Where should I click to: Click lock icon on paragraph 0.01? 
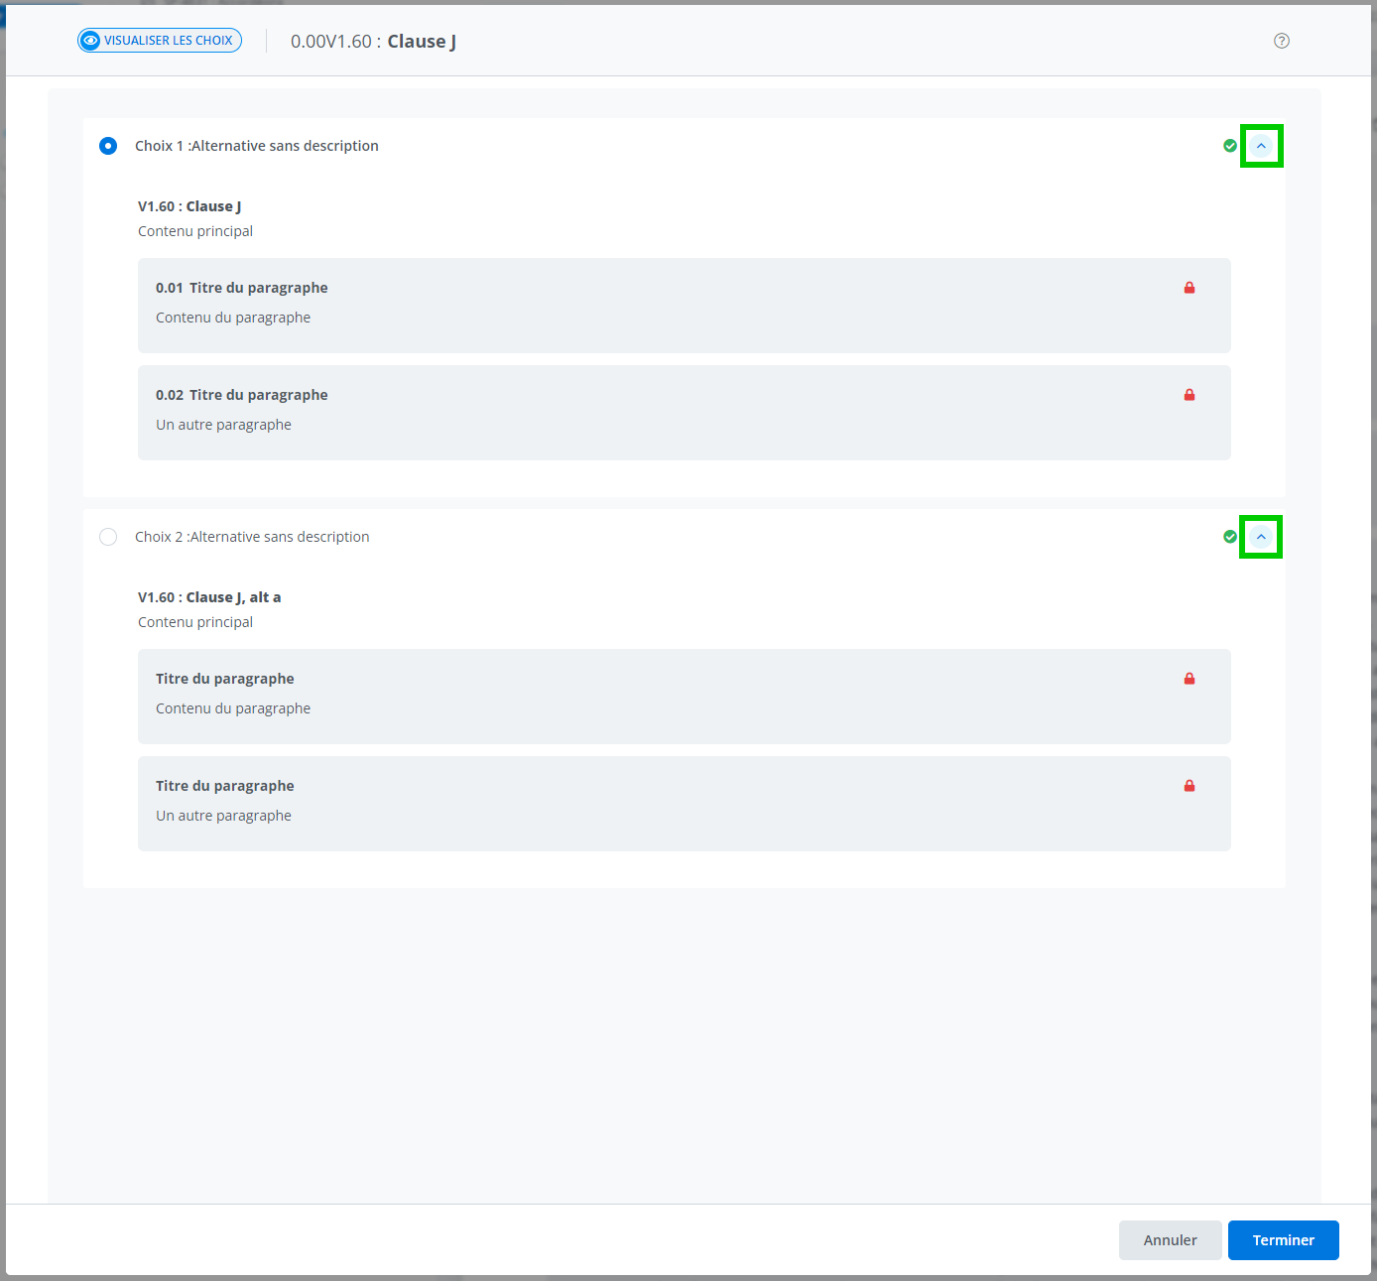[1189, 288]
